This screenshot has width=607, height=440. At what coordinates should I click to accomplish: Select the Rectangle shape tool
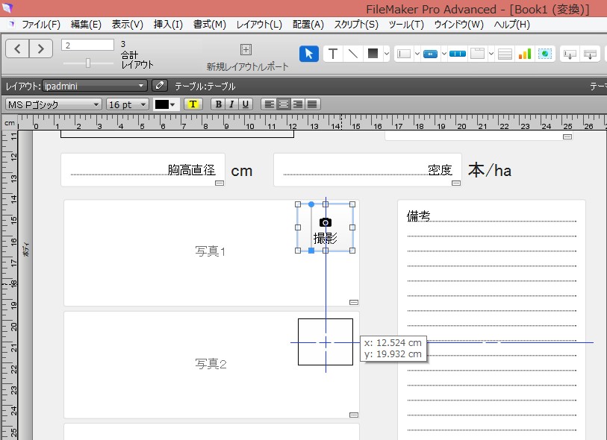point(373,54)
